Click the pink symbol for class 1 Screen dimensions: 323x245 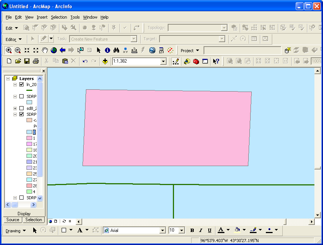coord(29,138)
